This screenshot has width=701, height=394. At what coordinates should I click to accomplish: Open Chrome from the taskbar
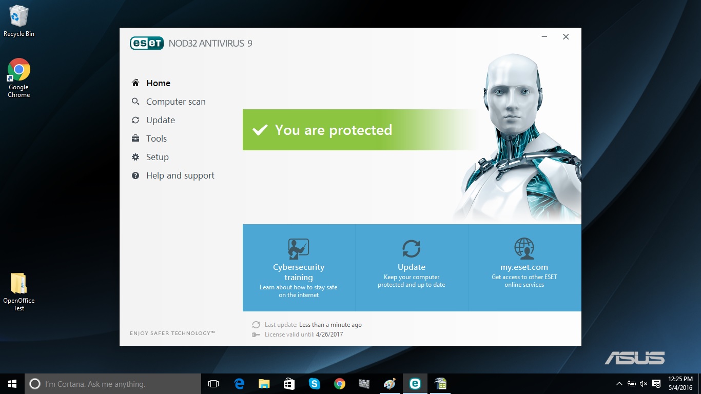(339, 384)
